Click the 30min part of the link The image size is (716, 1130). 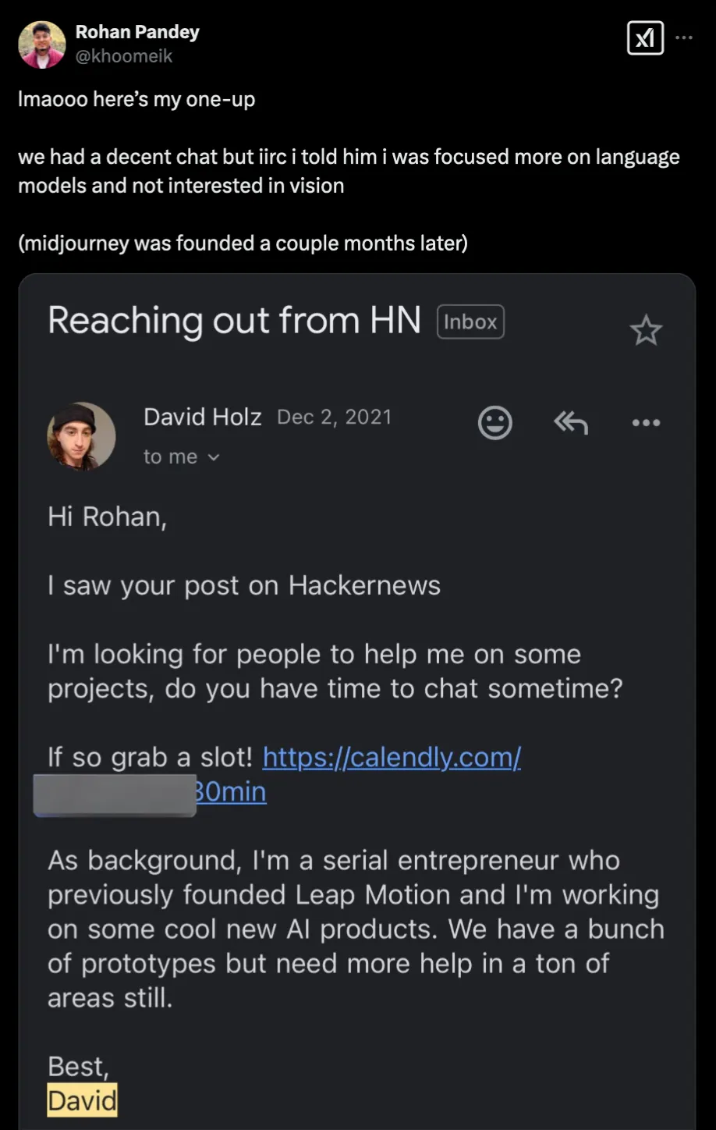pos(231,791)
